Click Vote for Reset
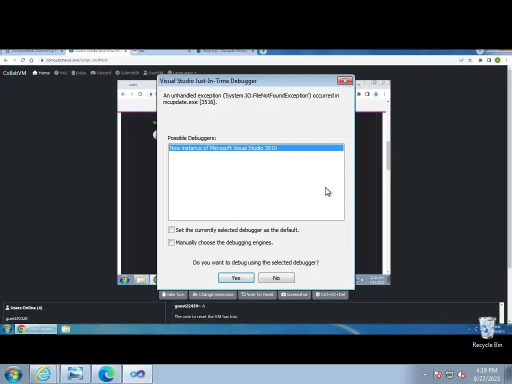Image resolution: width=512 pixels, height=384 pixels. click(257, 294)
